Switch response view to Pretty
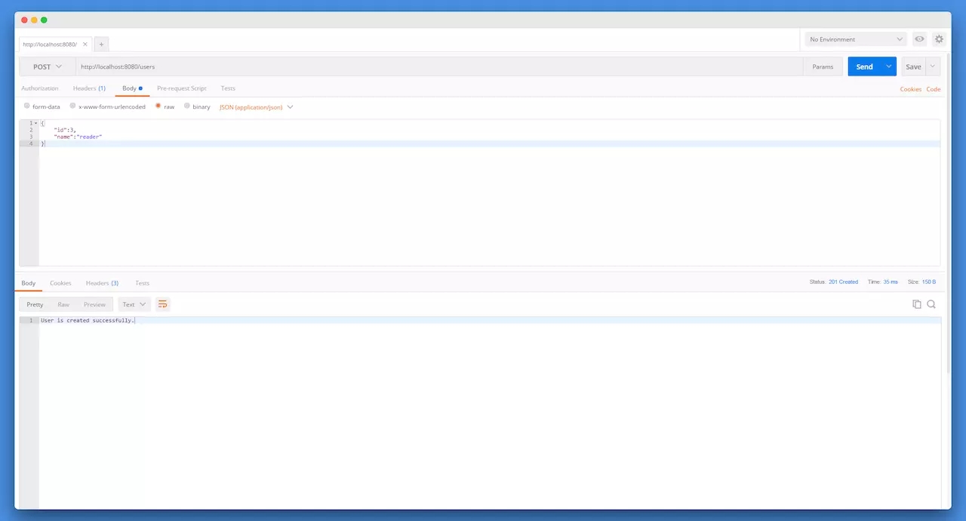 tap(35, 304)
